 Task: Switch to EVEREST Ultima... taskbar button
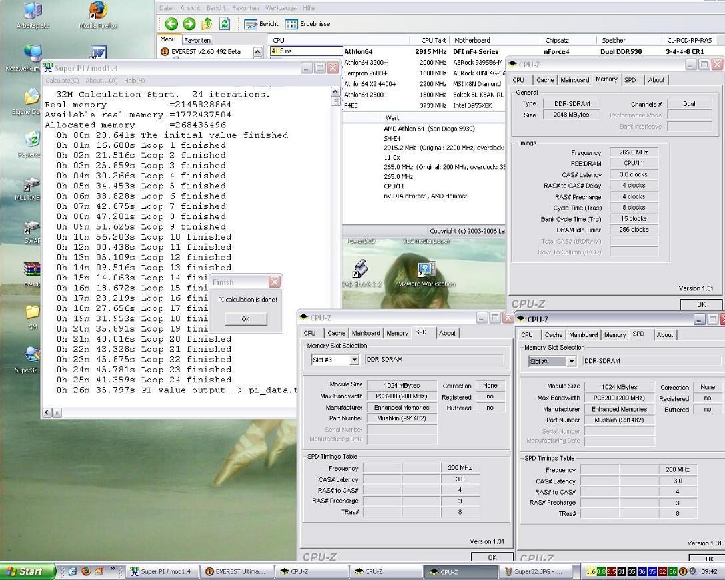point(236,572)
